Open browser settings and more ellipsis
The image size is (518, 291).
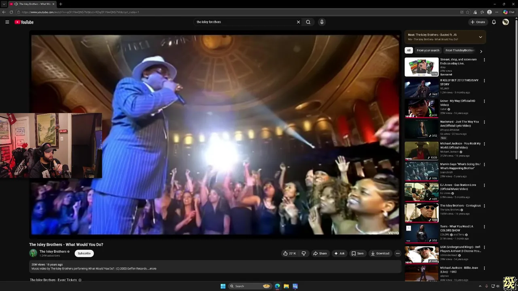tap(497, 12)
